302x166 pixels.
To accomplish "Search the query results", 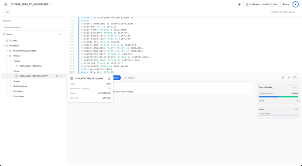I will (x=283, y=78).
